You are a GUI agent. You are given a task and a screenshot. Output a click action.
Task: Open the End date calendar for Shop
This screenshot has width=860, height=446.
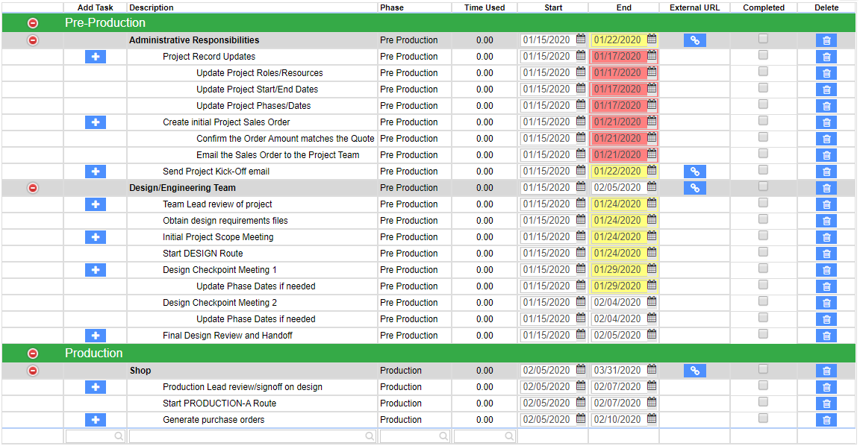(x=652, y=370)
